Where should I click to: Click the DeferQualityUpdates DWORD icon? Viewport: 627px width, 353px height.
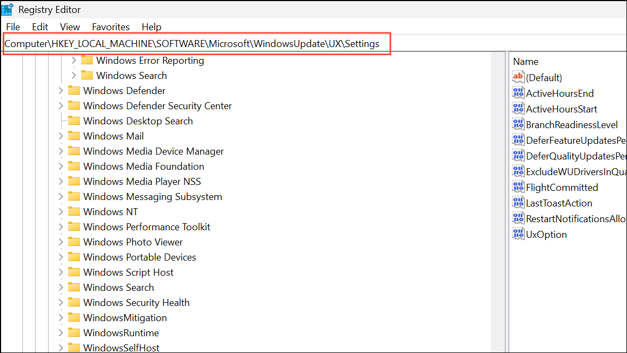pos(518,156)
